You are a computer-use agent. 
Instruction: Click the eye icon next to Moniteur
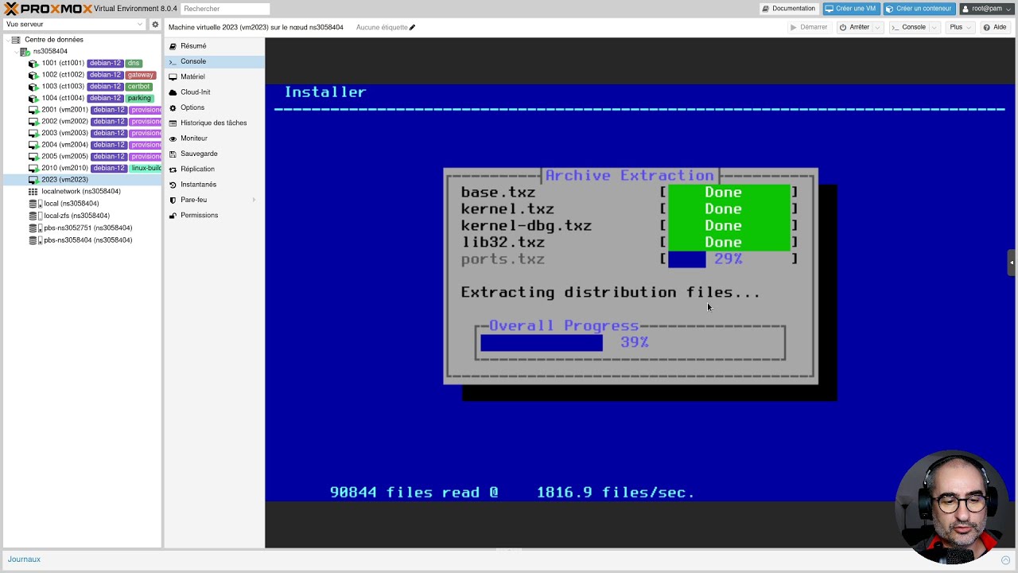173,138
